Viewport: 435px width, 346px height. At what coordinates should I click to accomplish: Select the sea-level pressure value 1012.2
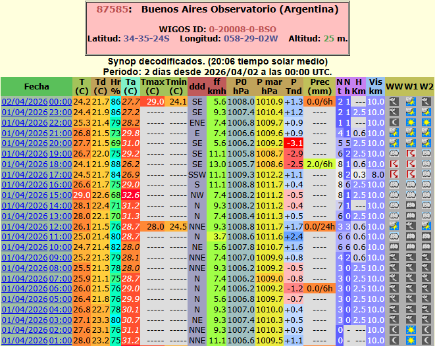(269, 175)
